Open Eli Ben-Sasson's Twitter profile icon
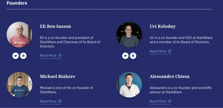Viewport: 223px width, 108px height. (16, 56)
